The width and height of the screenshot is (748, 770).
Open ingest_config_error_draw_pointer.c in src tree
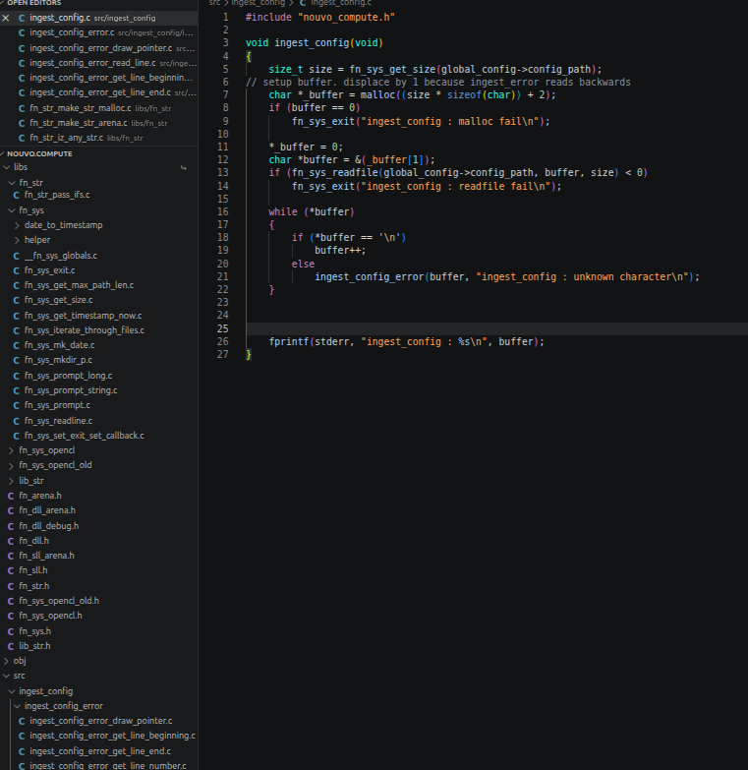click(100, 721)
